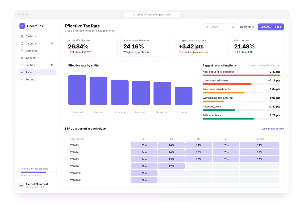
Task: Click Non-deductible expenses impact bar
Action: pyautogui.click(x=241, y=75)
